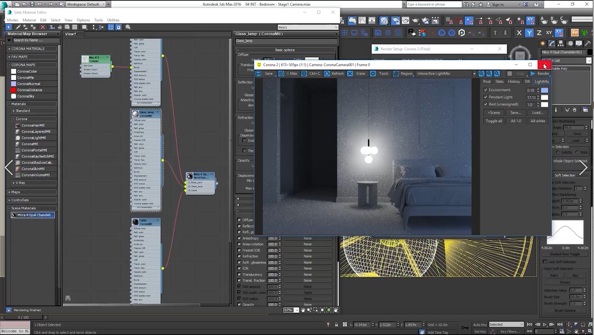Toggle Rest (unassigned) light checkbox

486,104
